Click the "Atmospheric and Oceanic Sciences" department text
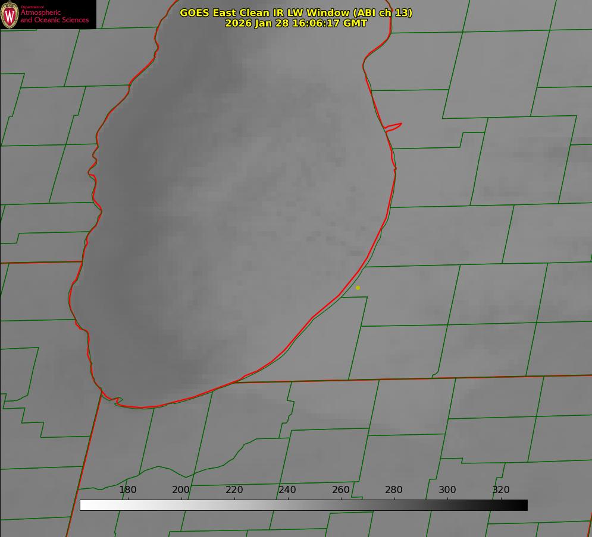The width and height of the screenshot is (592, 537). point(54,16)
